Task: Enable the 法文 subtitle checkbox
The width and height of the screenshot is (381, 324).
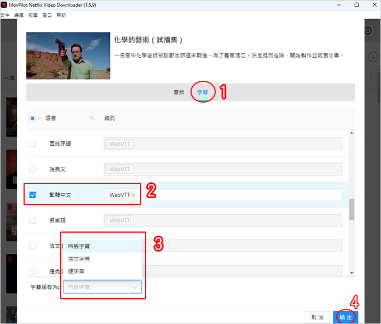Action: pyautogui.click(x=32, y=246)
